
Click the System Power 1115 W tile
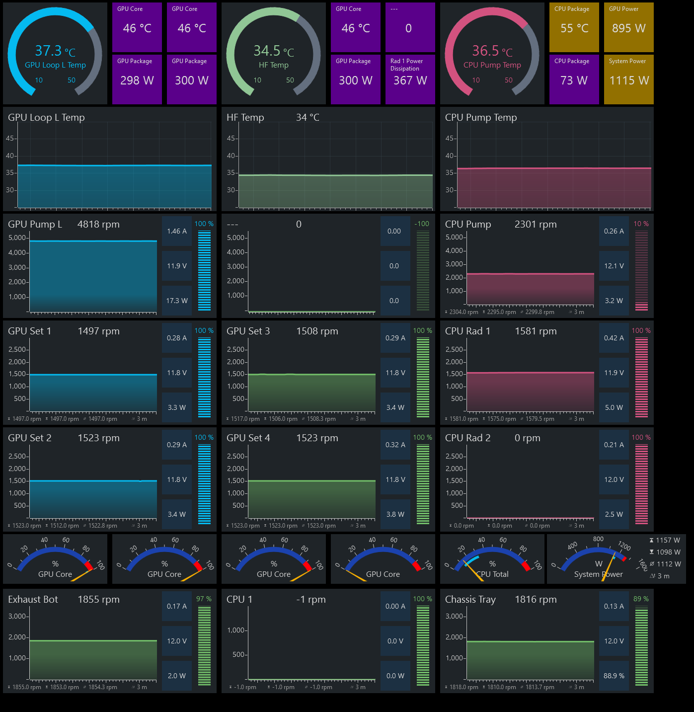tap(628, 79)
